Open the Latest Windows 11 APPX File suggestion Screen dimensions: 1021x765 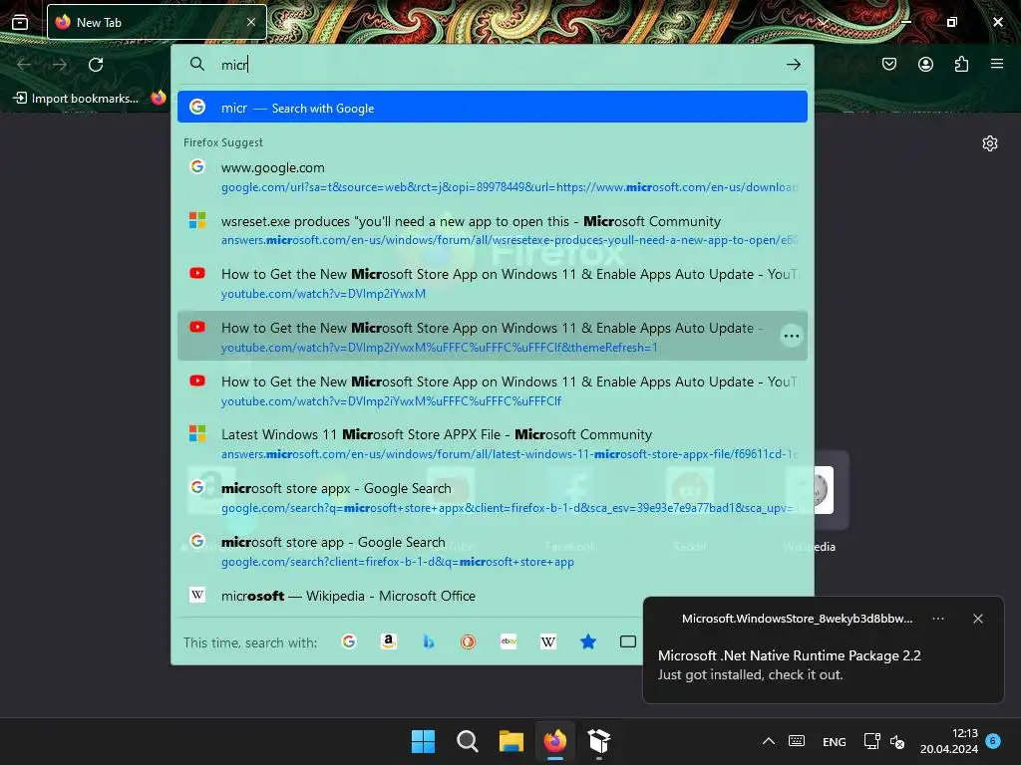coord(493,443)
